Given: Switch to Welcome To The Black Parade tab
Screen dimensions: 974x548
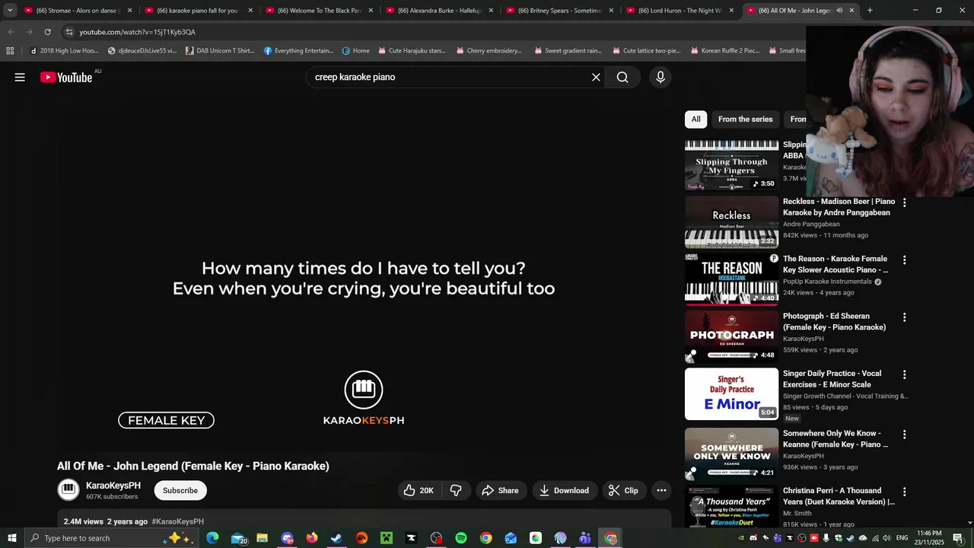Looking at the screenshot, I should [318, 11].
